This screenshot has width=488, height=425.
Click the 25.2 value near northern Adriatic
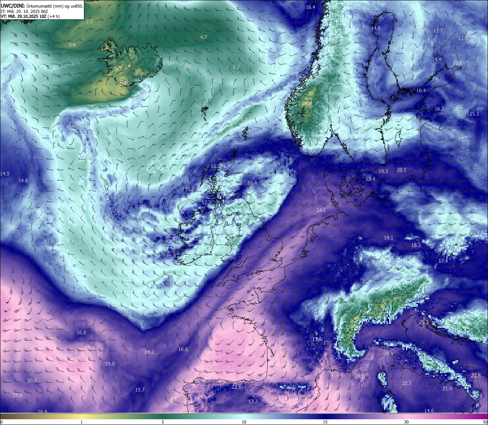(424, 322)
